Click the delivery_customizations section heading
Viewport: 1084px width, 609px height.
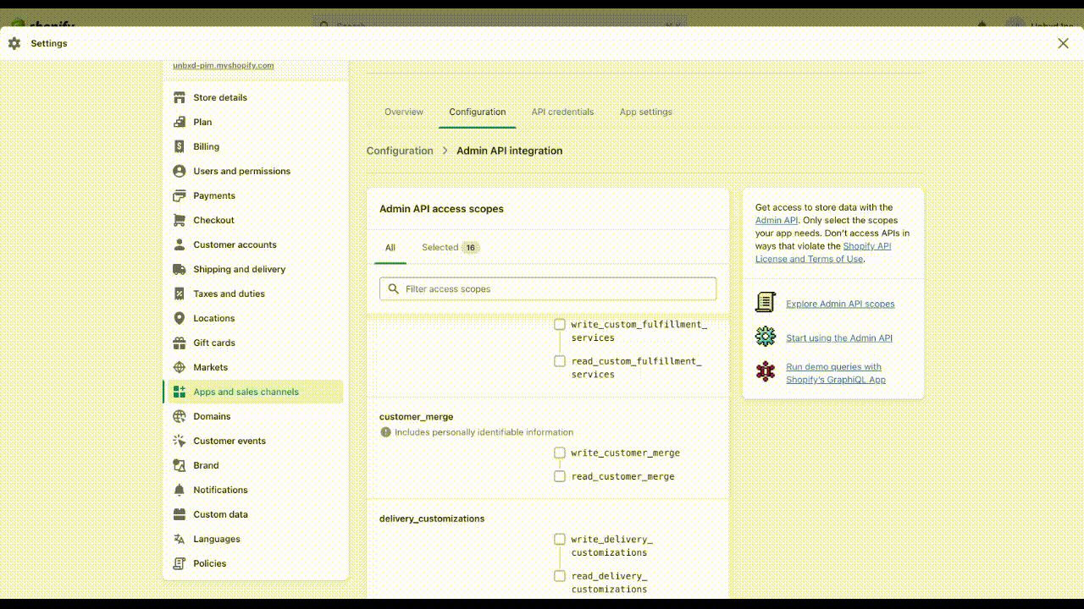(432, 518)
